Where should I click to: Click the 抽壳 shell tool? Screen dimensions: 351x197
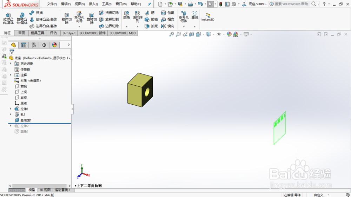(x=151, y=26)
